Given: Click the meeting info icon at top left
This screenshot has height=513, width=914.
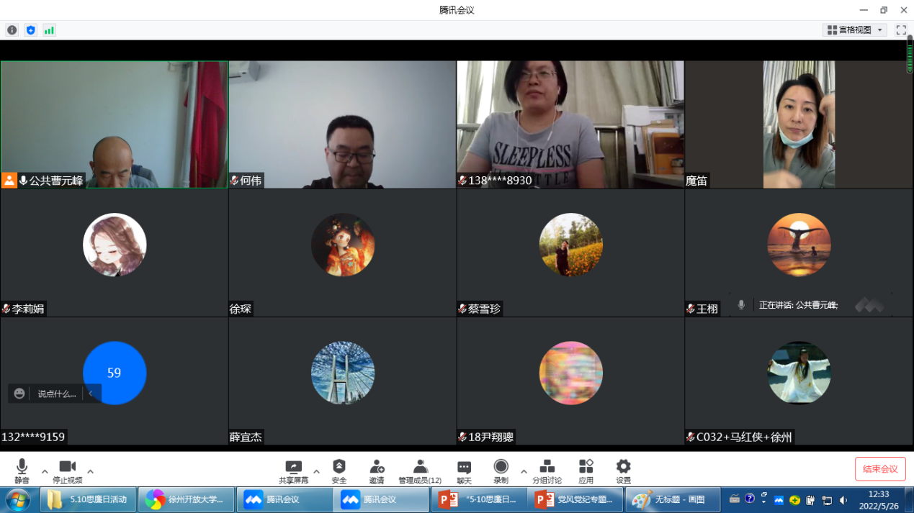Looking at the screenshot, I should click(x=12, y=29).
